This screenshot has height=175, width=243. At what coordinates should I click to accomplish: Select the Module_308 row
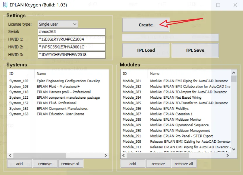tap(176, 142)
